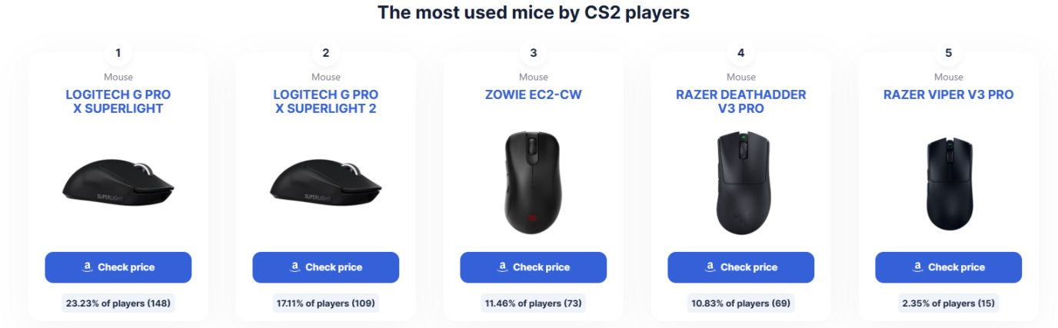Open RAZER VIPER V3 PRO title link
Viewport: 1058px width, 328px height.
click(x=948, y=94)
